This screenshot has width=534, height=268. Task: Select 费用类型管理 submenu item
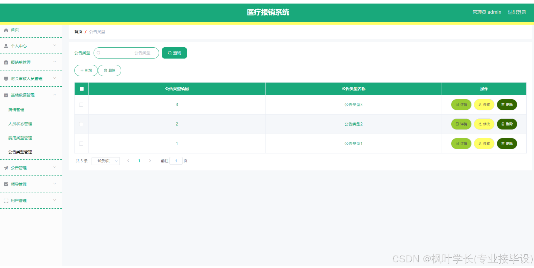click(x=20, y=138)
